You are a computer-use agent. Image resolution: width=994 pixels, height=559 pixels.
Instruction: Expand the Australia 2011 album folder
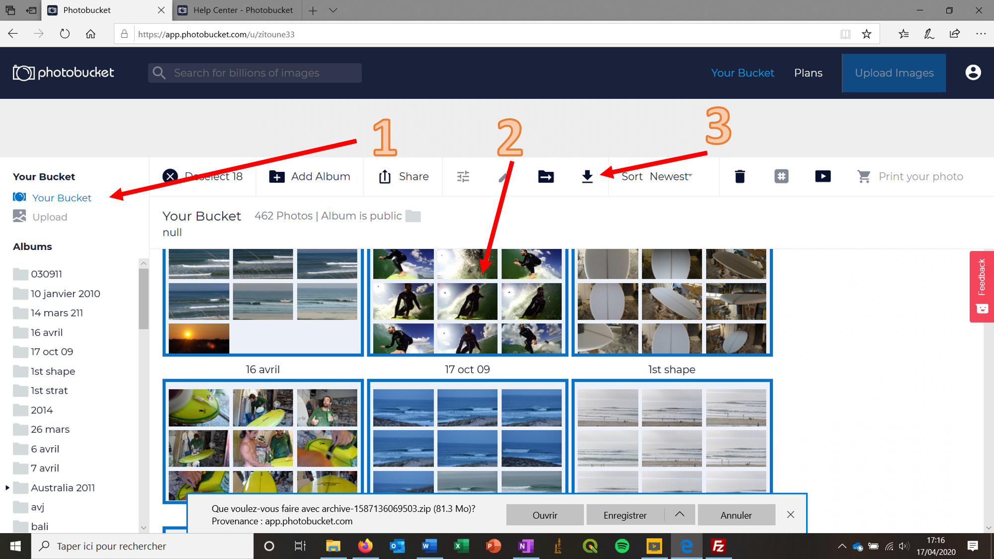[x=7, y=487]
